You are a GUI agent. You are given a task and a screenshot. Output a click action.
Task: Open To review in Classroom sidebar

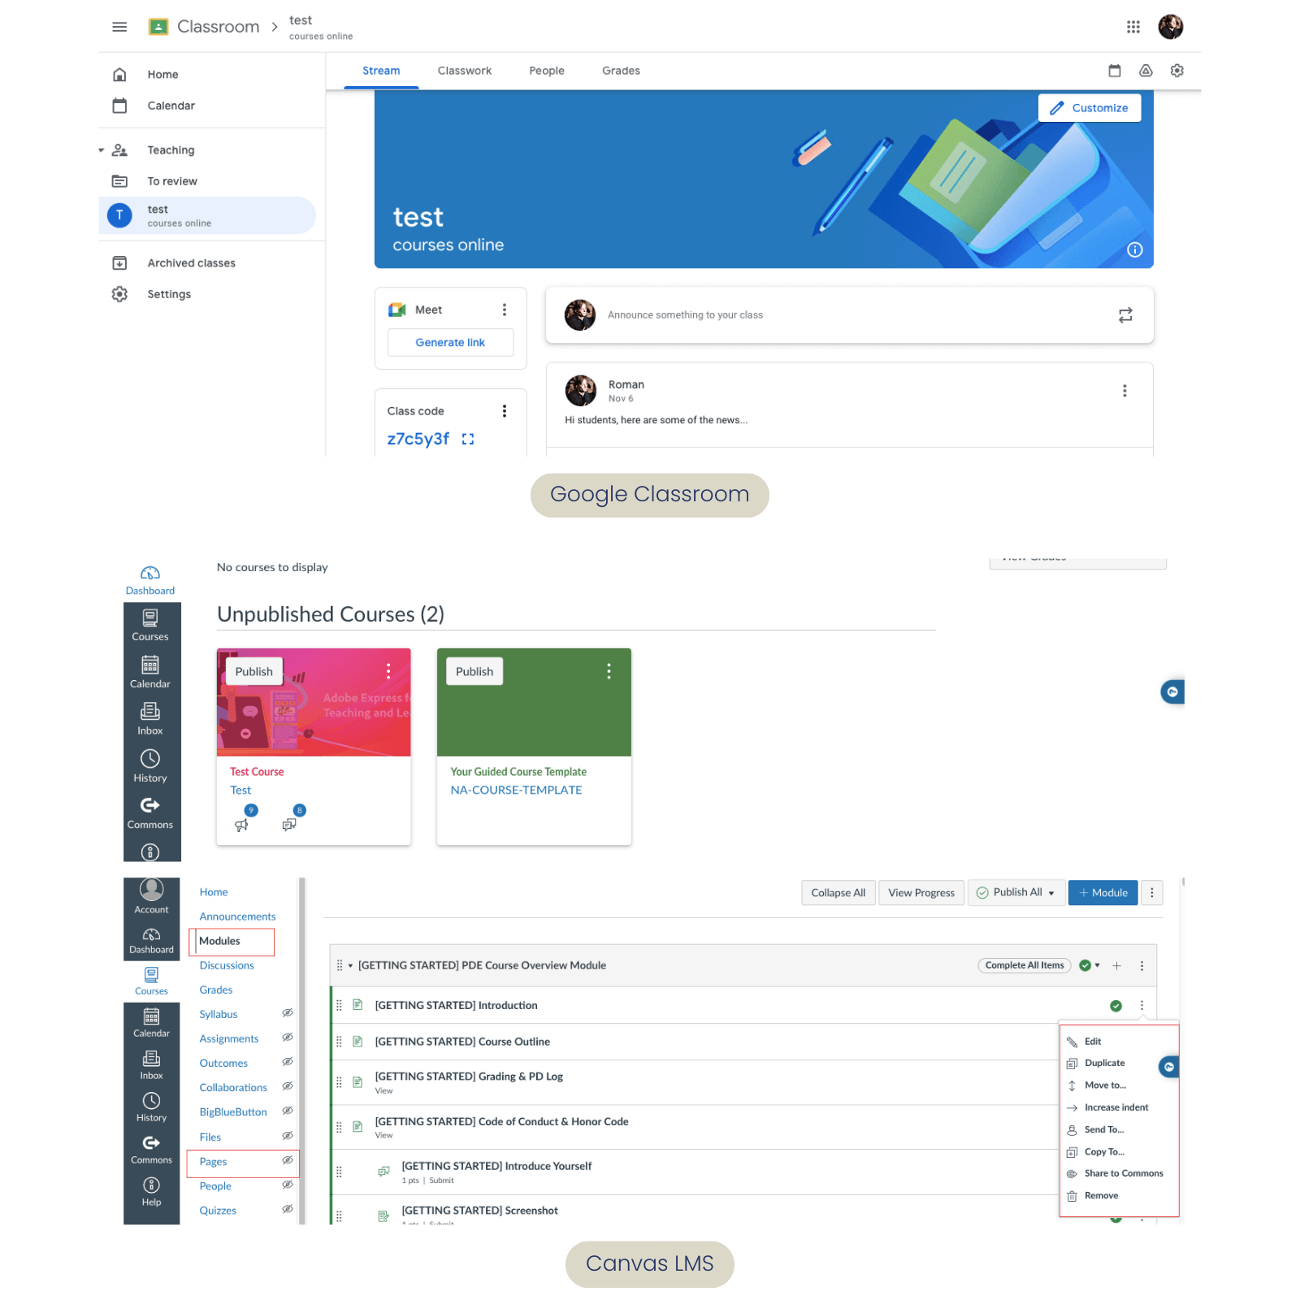pyautogui.click(x=172, y=181)
